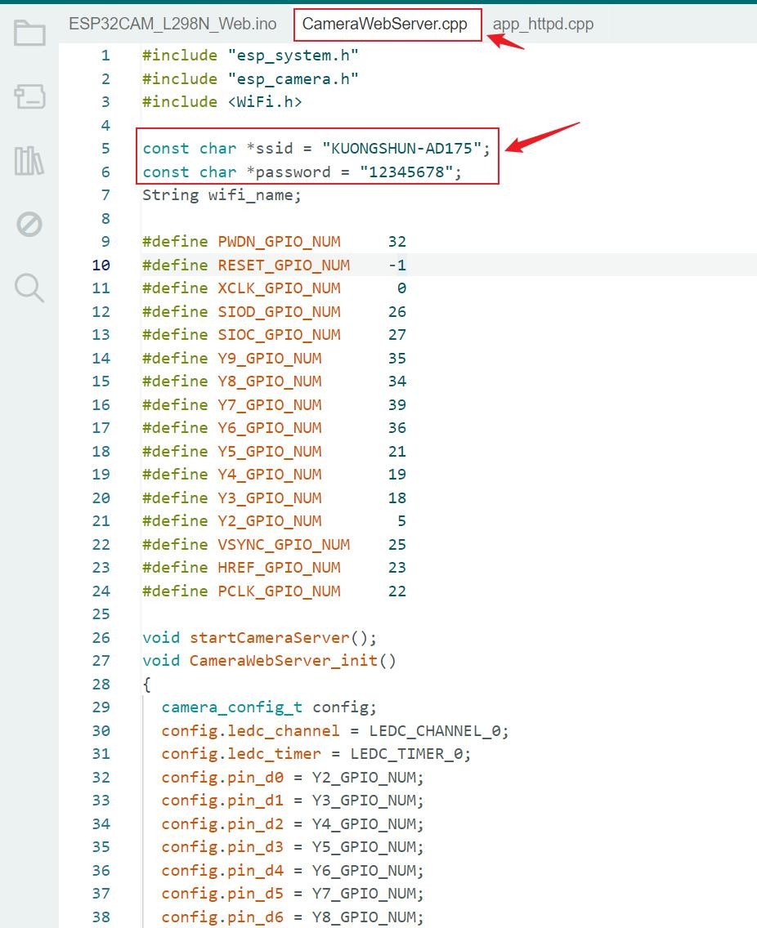Click PCLK_GPIO_NUM define name
The width and height of the screenshot is (757, 928).
pos(279,591)
